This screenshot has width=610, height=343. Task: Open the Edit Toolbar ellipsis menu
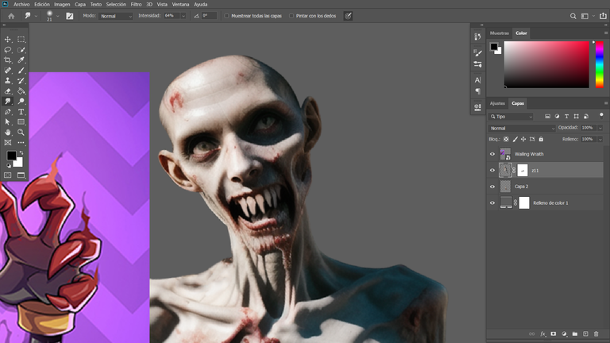click(21, 143)
